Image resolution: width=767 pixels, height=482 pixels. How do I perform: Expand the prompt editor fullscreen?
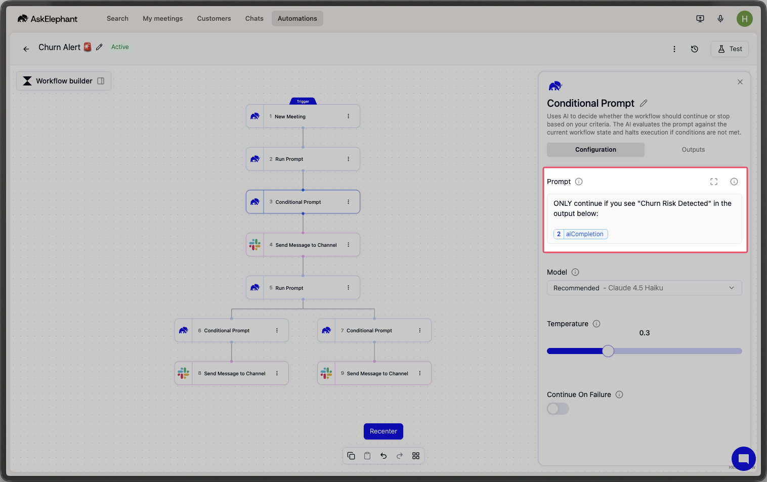coord(714,182)
